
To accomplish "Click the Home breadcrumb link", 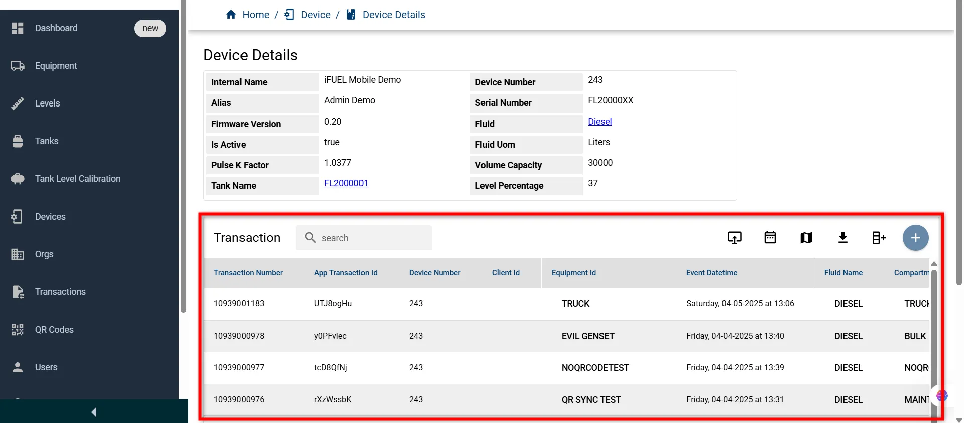I will 256,15.
